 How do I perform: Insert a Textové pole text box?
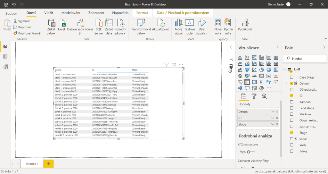[x=189, y=26]
